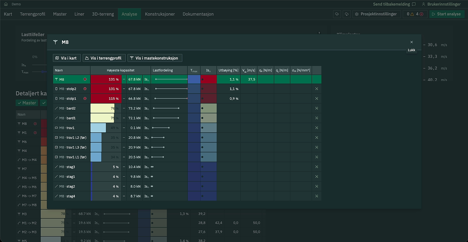468x242 pixels.
Task: Click the home icon beside Demo
Action: (6, 4)
